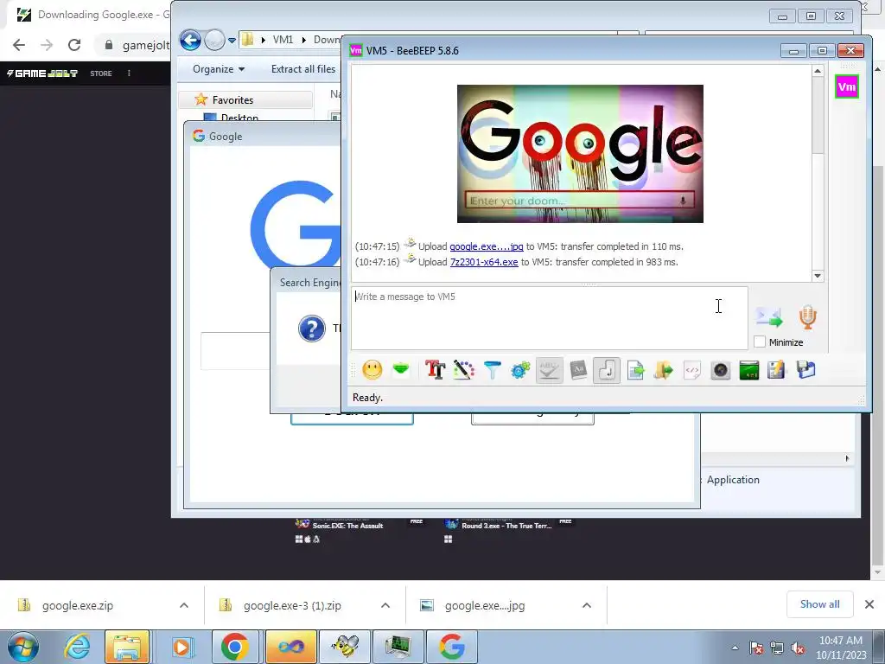The height and width of the screenshot is (664, 885).
Task: Open the 7z2301-x64.exe upload link
Action: [484, 262]
